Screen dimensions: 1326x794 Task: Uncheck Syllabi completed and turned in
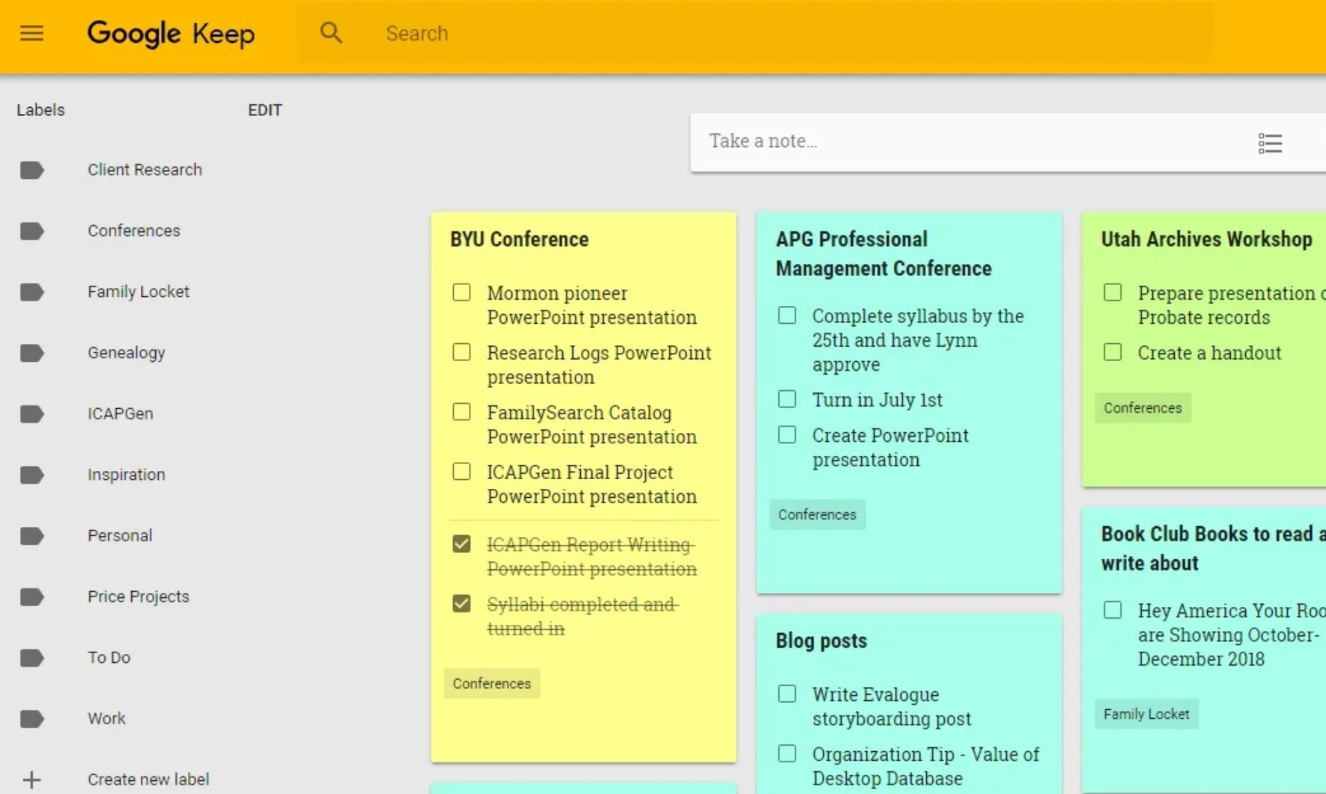461,603
